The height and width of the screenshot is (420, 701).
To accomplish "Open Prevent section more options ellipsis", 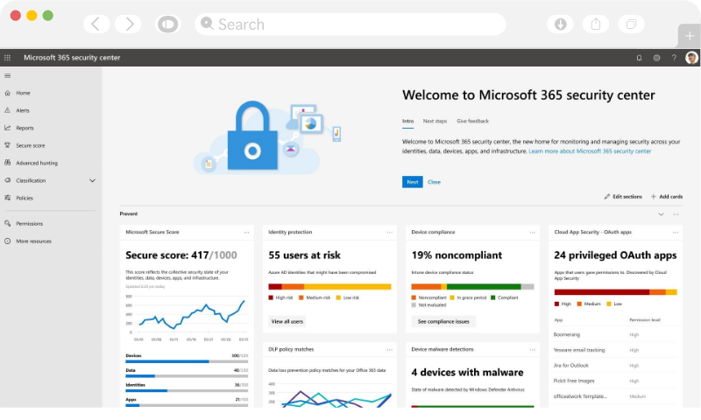I will [x=676, y=214].
